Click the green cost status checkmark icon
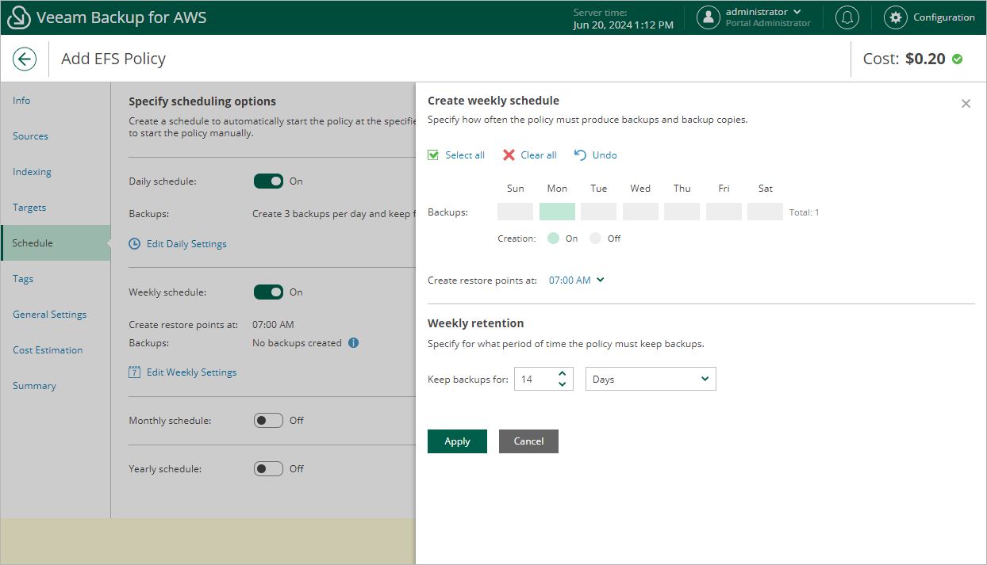Screen dimensions: 987x565 click(x=957, y=59)
